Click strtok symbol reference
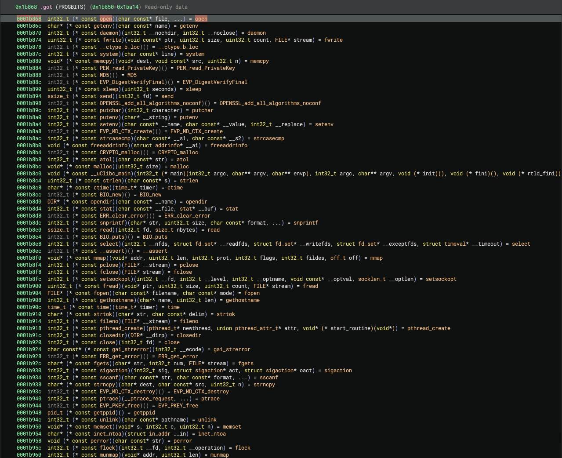 pos(226,314)
